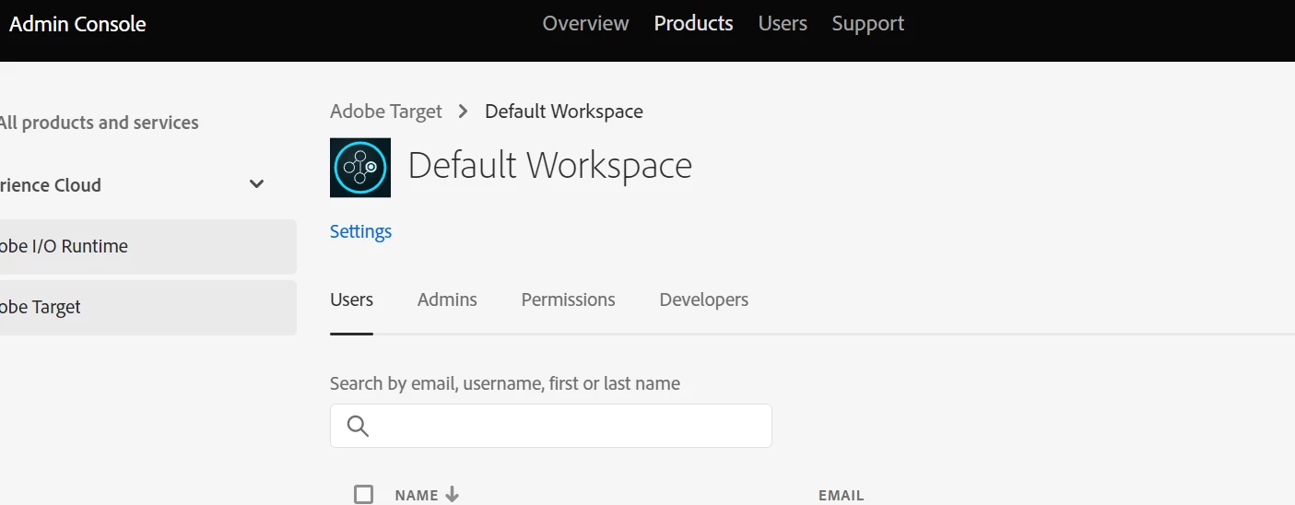1295x505 pixels.
Task: Click the Adobe Target breadcrumb link
Action: [x=386, y=112]
